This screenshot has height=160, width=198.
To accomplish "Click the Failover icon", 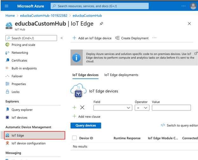I will pos(7,76).
